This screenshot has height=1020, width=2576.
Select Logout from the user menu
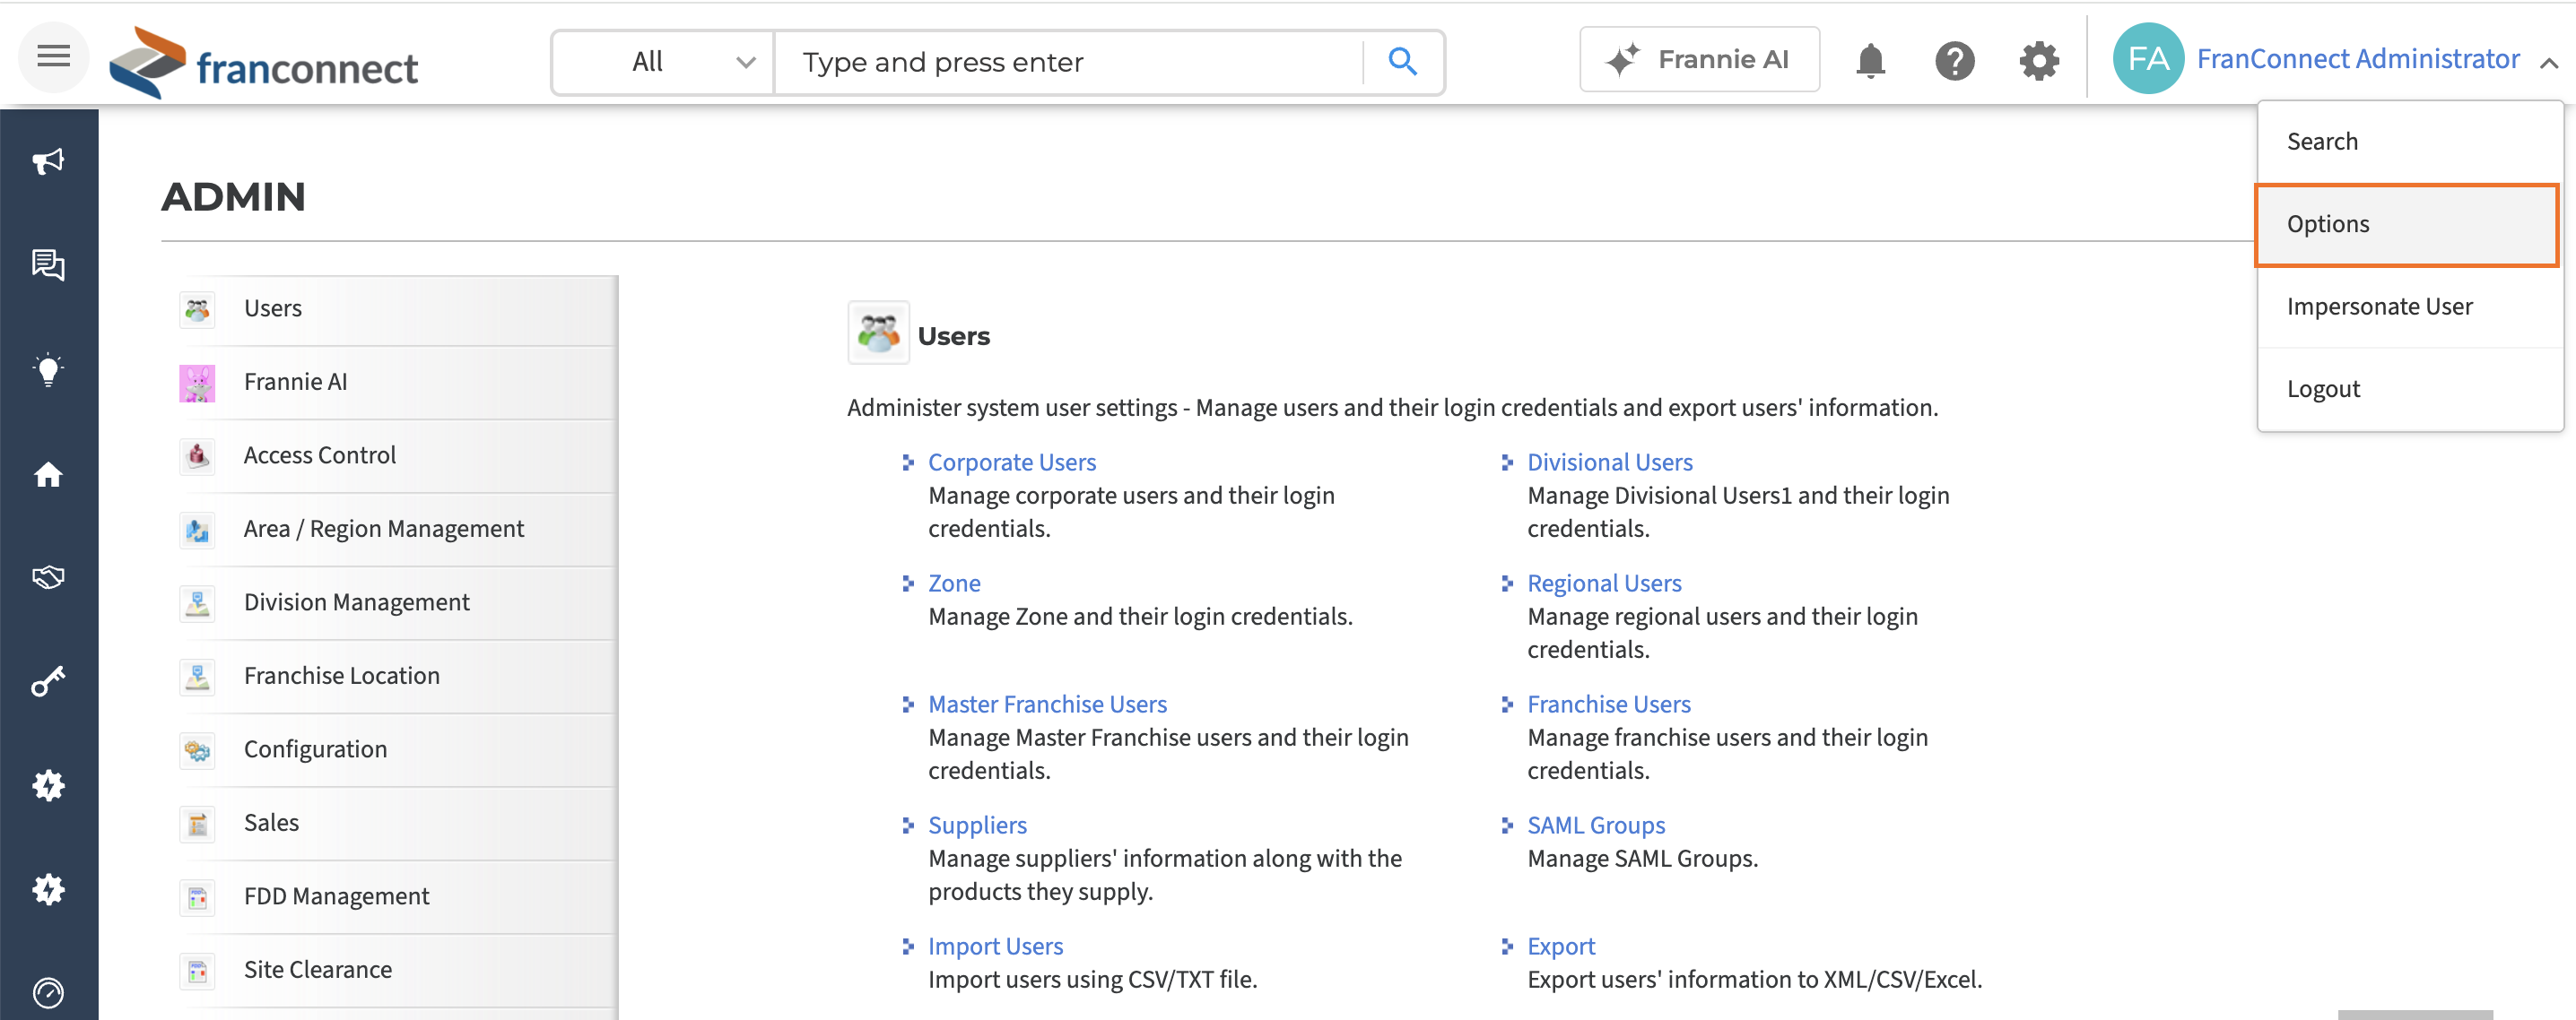(2408, 389)
